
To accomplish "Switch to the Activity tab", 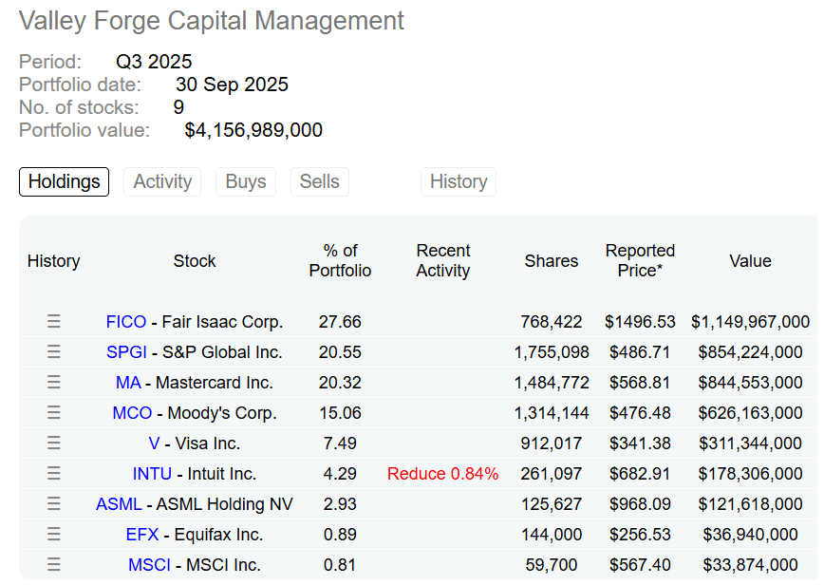I will tap(162, 182).
